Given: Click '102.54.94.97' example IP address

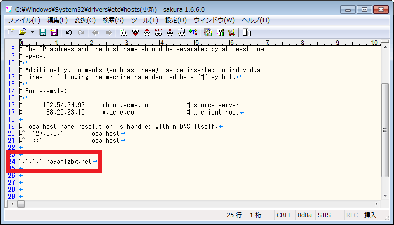Looking at the screenshot, I should (64, 105).
